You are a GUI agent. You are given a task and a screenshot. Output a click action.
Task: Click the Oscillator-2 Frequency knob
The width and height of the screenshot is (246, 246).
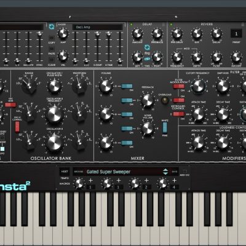(54, 114)
